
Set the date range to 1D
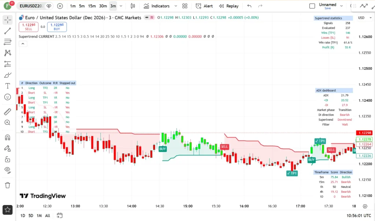click(x=23, y=216)
